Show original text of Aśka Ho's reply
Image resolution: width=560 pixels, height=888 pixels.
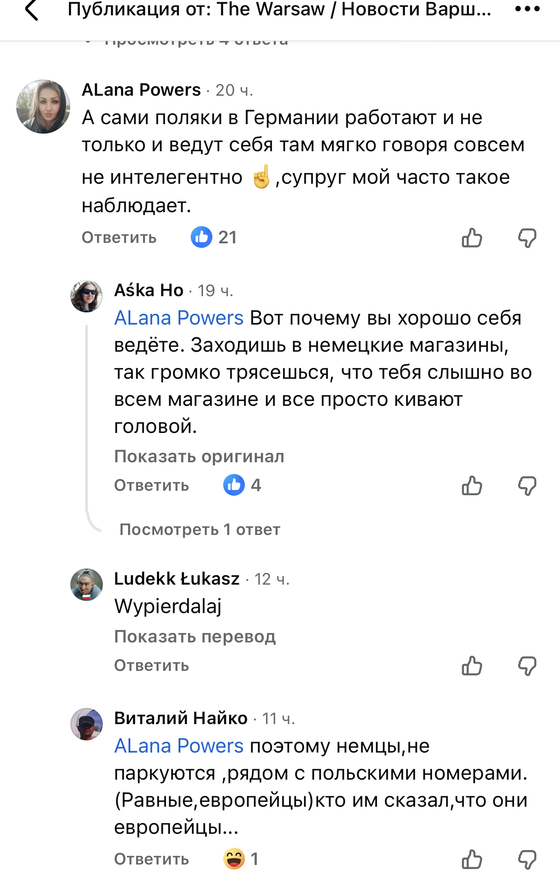click(199, 456)
